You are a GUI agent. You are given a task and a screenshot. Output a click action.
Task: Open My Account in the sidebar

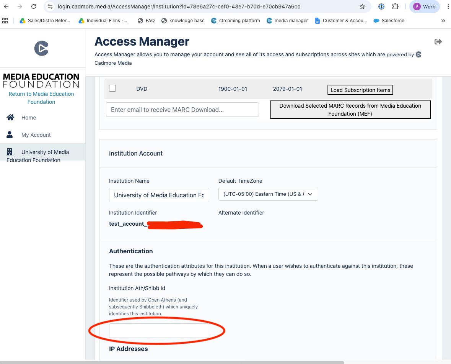(36, 135)
